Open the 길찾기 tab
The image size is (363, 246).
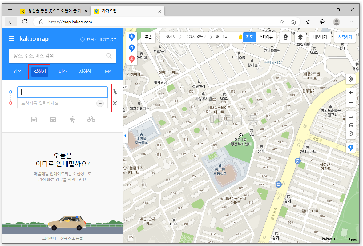tap(40, 71)
